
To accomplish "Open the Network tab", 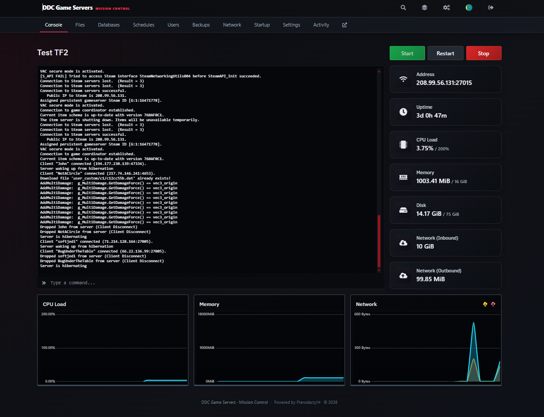I will [x=232, y=25].
